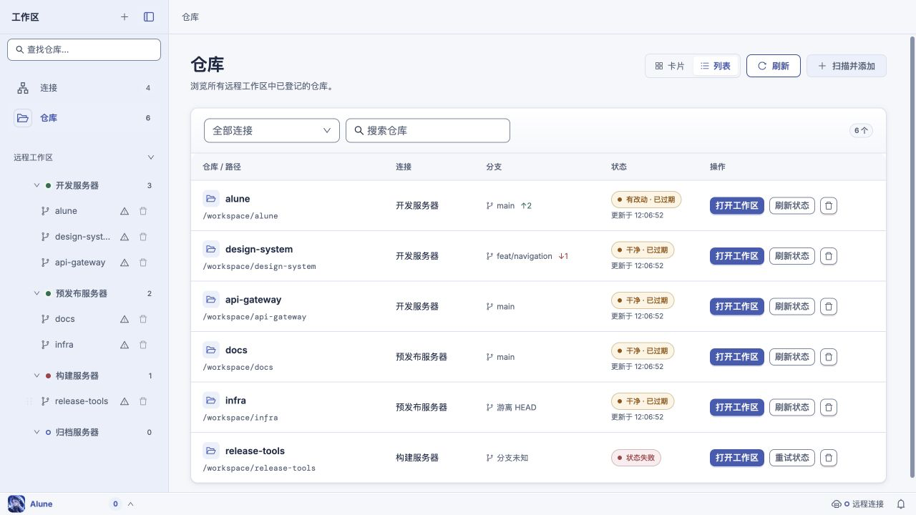Switch to 列表 list view
916x515 pixels.
[x=716, y=66]
